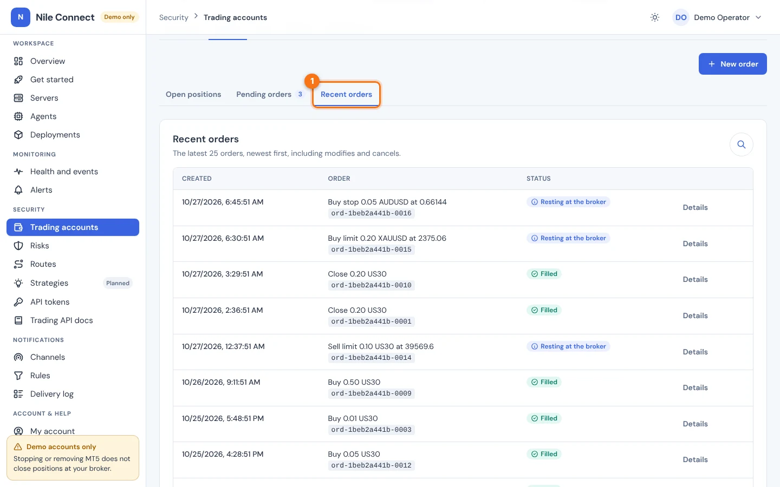The image size is (780, 487).
Task: Switch to the Pending orders tab
Action: click(x=269, y=94)
